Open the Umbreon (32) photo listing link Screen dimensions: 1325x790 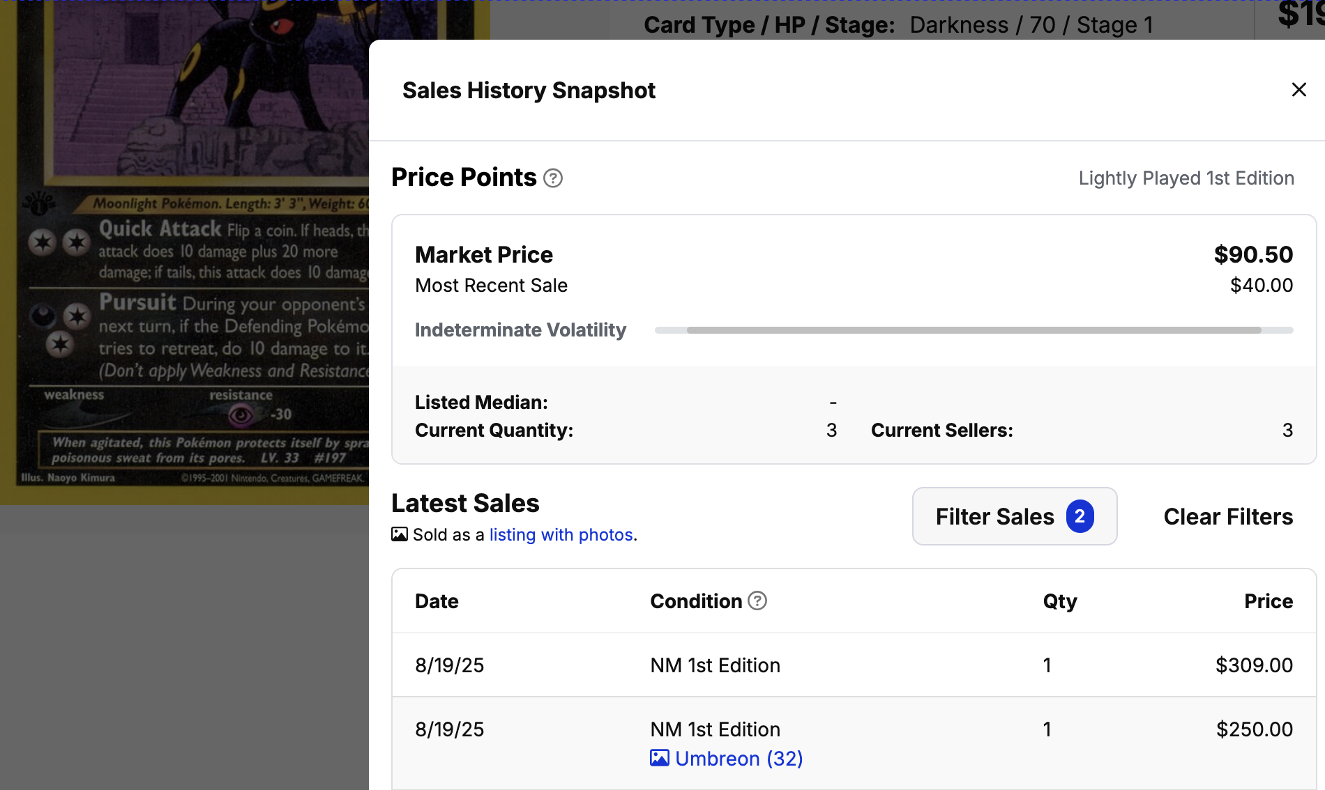point(739,758)
